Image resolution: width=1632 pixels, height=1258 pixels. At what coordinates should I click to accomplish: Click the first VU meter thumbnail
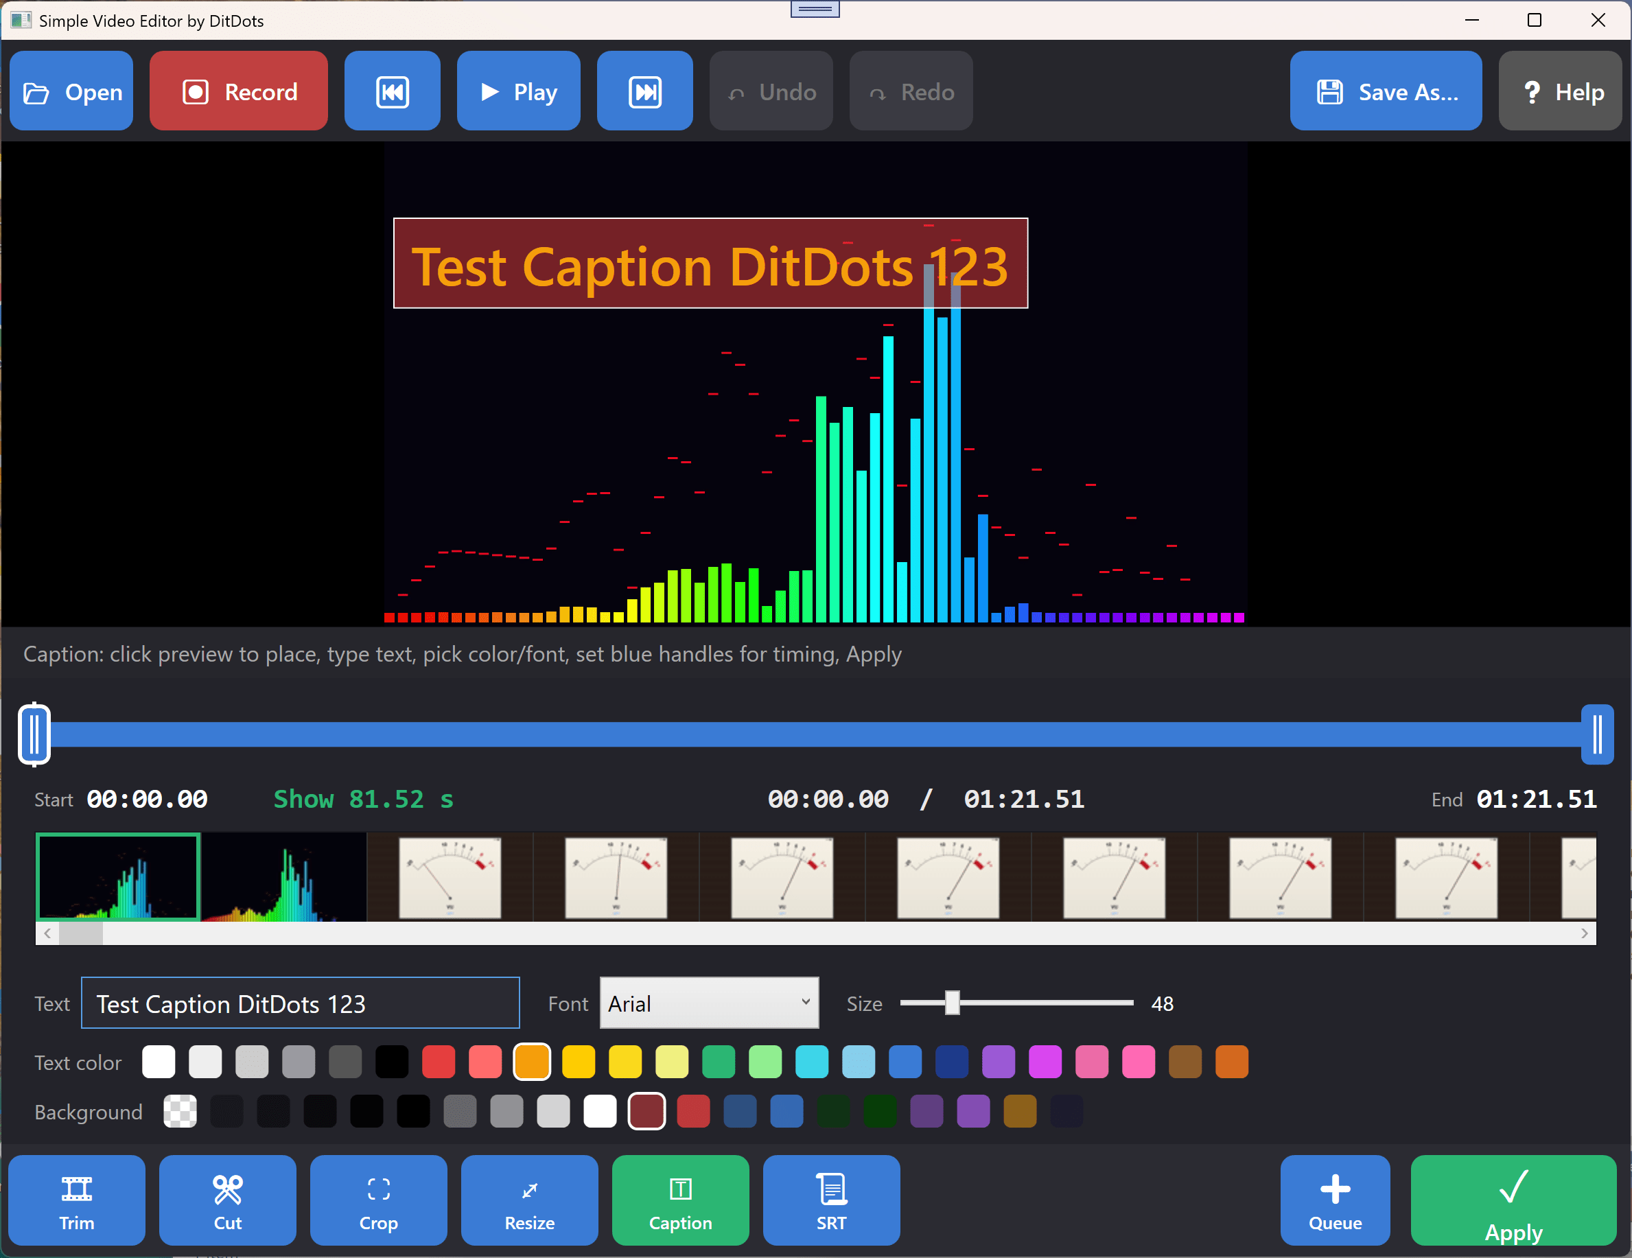(450, 877)
